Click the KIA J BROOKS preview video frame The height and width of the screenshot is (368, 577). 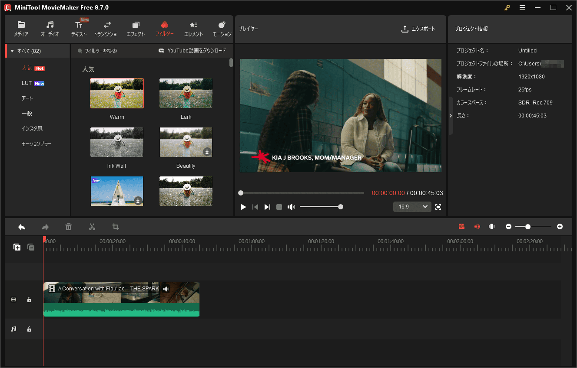(x=341, y=116)
